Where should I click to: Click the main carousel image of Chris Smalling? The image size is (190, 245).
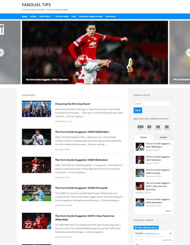(x=95, y=52)
